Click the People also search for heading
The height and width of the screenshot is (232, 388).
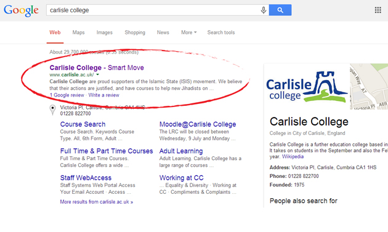(x=304, y=201)
